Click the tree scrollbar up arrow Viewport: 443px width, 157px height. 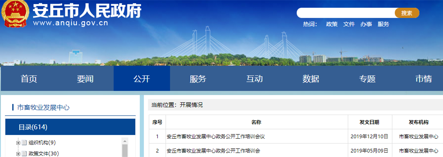coord(125,141)
